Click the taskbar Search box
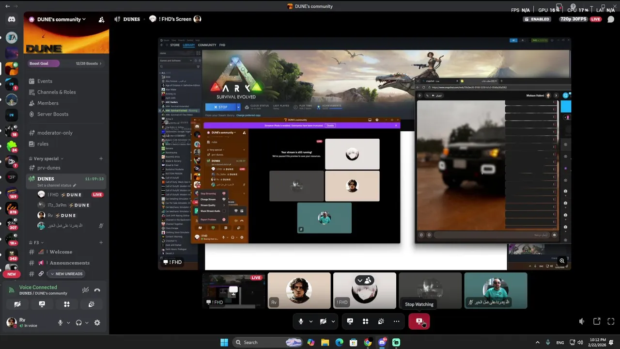The image size is (620, 349). tap(267, 342)
